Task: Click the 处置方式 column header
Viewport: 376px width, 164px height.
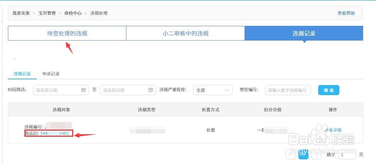Action: click(x=211, y=109)
